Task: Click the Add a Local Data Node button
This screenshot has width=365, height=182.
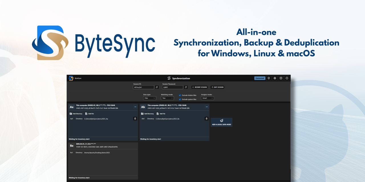Action: pyautogui.click(x=221, y=122)
